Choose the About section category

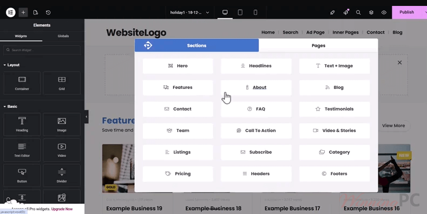[x=256, y=87]
